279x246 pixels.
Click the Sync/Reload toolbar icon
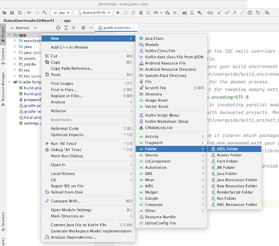coord(20,13)
